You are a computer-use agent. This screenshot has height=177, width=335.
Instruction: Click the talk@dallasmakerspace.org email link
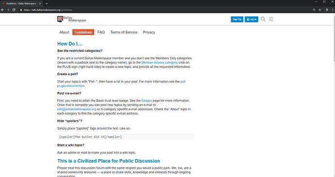[x=77, y=109]
